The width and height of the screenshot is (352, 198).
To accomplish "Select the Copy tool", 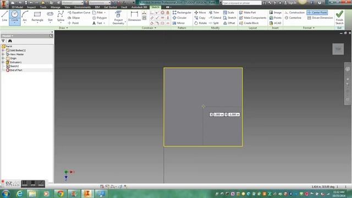I will pyautogui.click(x=200, y=18).
